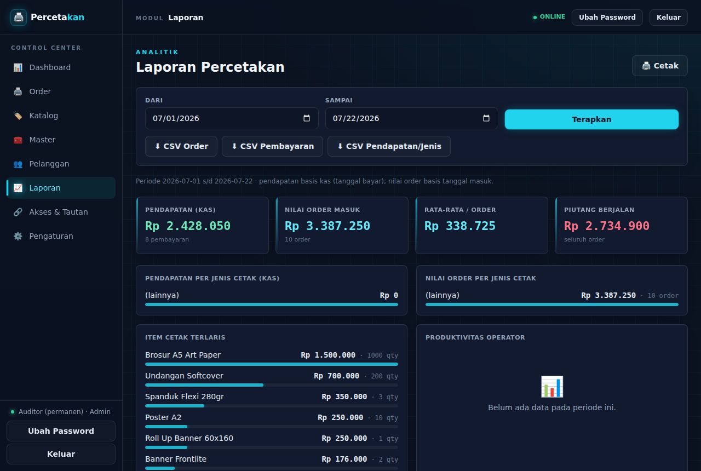The width and height of the screenshot is (701, 471).
Task: Click the ONLINE status indicator
Action: click(x=549, y=17)
